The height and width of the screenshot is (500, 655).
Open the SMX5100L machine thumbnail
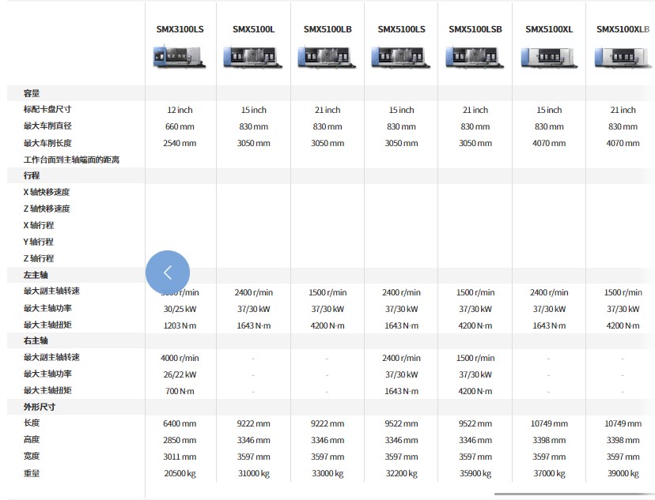(x=253, y=57)
